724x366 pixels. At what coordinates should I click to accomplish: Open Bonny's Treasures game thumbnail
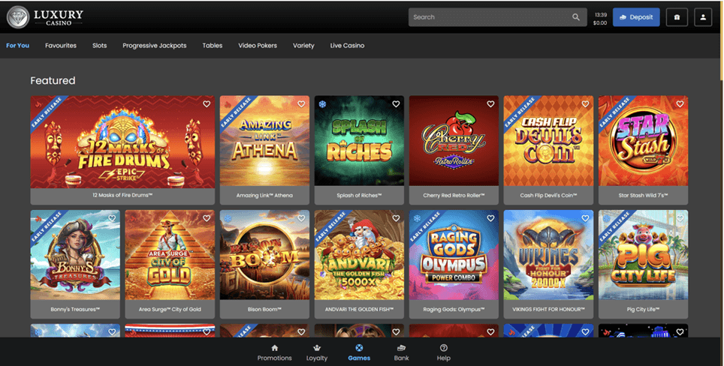(x=75, y=255)
